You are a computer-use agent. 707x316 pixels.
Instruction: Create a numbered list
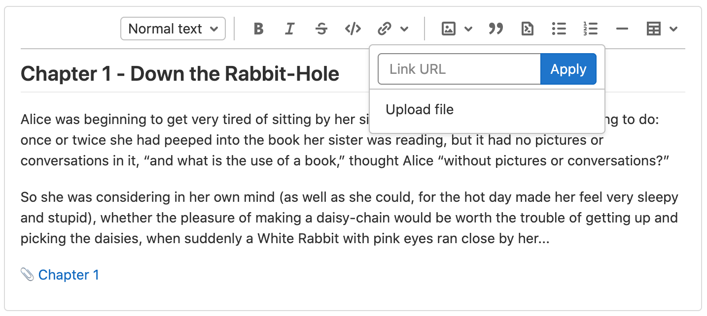pos(591,29)
